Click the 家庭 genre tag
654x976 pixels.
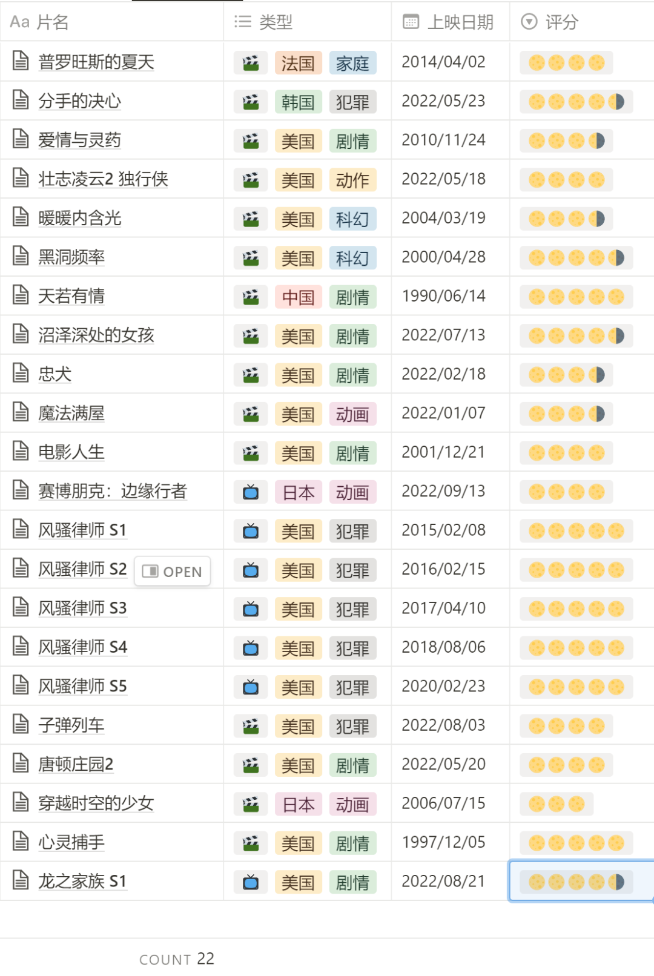(353, 63)
